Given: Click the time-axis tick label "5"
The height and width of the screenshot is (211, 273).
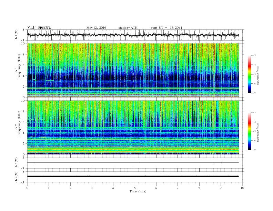Looking at the screenshot, I should 135,188.
